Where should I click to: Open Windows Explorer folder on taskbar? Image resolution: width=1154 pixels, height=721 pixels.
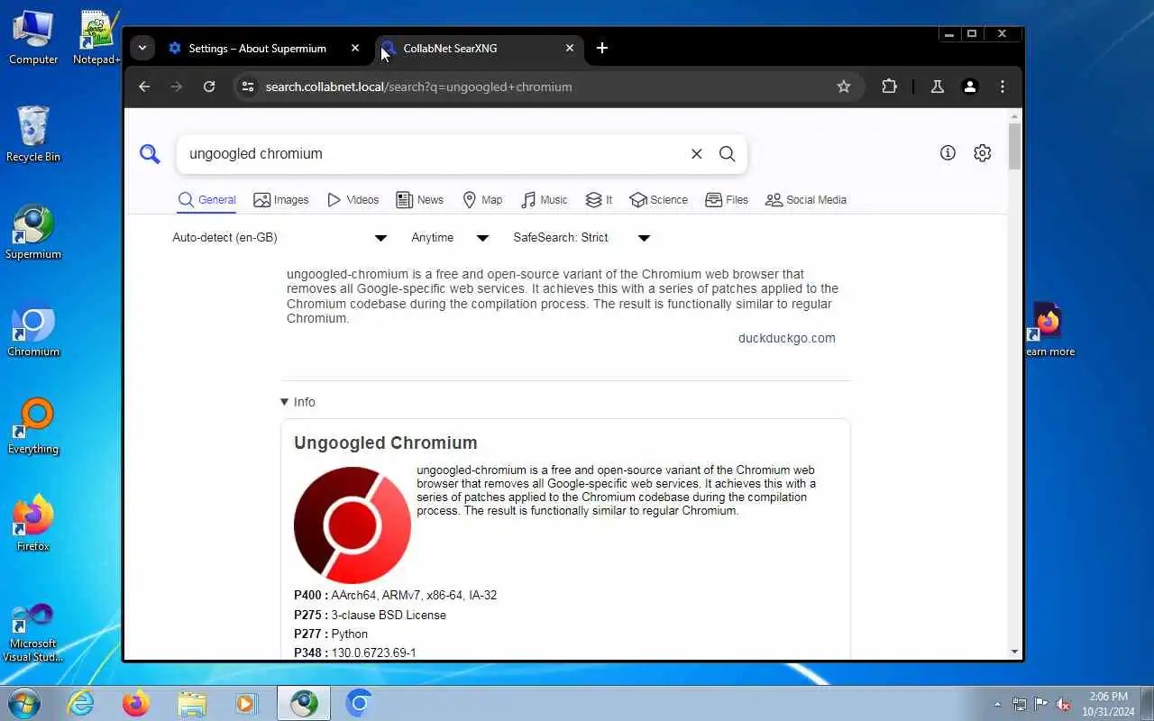click(x=192, y=703)
